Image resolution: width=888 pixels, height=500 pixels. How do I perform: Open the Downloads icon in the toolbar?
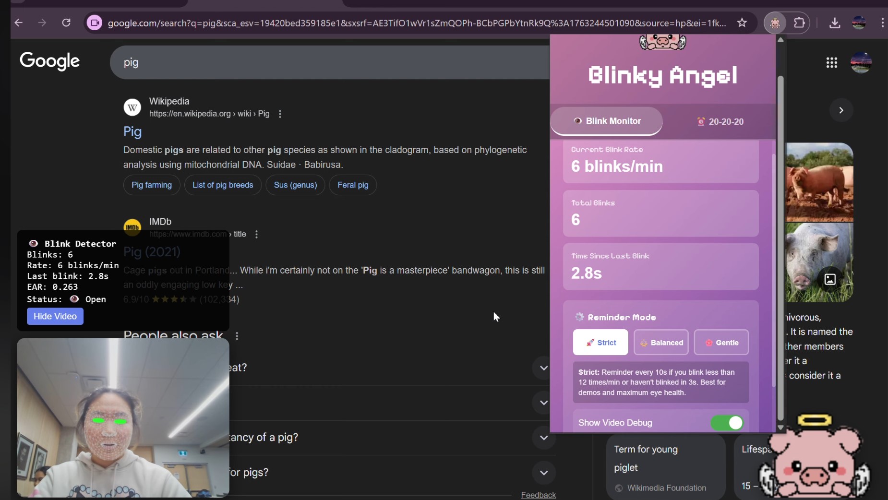pyautogui.click(x=835, y=23)
